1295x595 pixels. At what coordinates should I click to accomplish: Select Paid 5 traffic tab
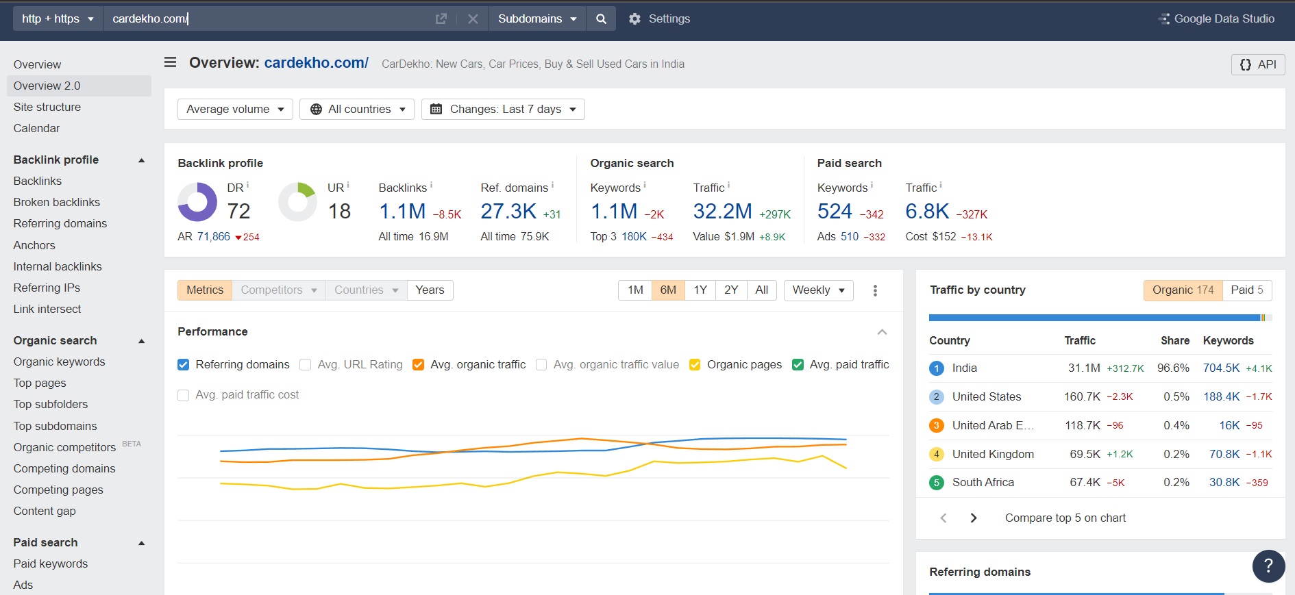coord(1247,290)
